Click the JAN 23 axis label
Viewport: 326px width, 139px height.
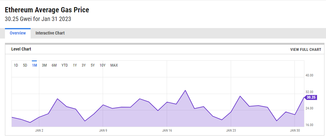(x=231, y=130)
